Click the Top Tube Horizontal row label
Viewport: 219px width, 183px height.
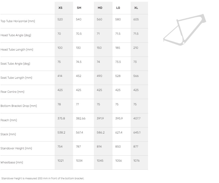[x=18, y=21]
